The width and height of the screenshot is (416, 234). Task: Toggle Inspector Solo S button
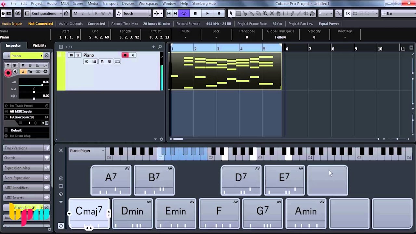(14, 65)
